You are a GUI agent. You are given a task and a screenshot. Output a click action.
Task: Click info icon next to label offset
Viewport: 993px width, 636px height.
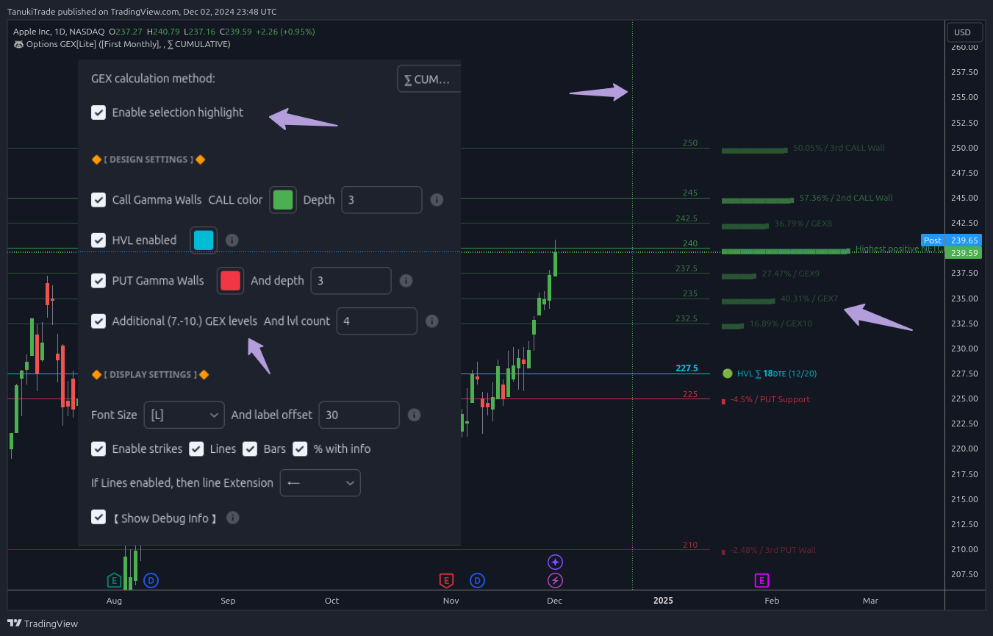pyautogui.click(x=414, y=415)
